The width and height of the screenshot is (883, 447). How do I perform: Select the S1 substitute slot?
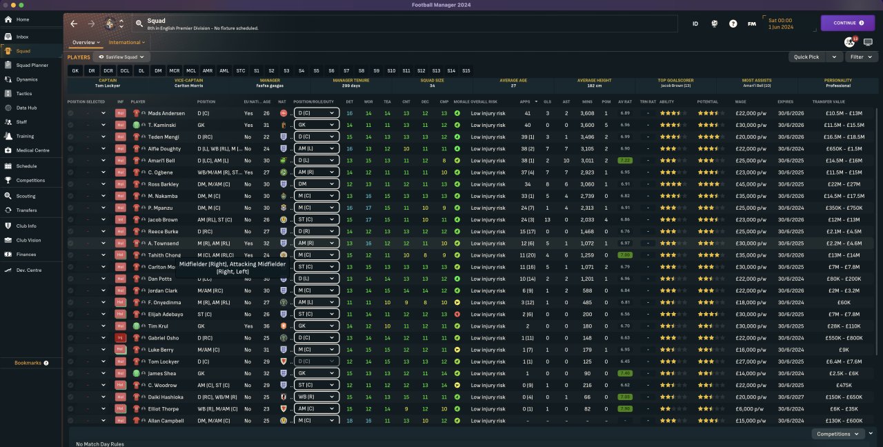(x=257, y=70)
